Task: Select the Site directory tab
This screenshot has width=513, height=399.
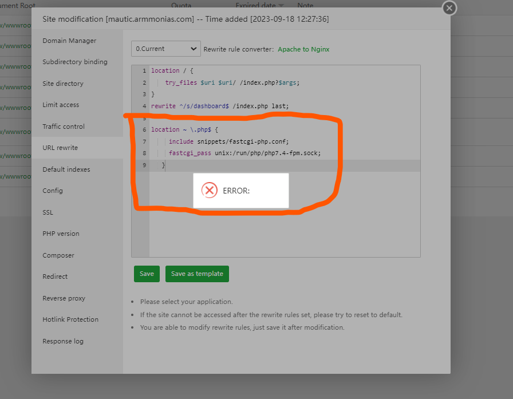Action: 63,84
